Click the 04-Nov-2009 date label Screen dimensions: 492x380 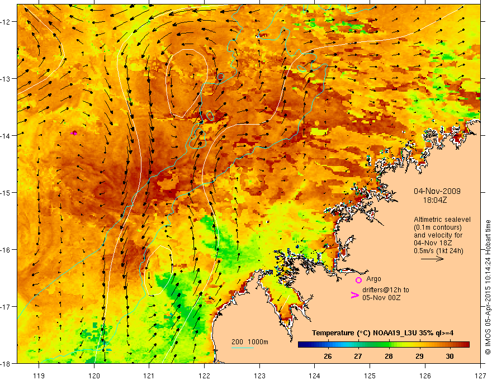pos(437,191)
